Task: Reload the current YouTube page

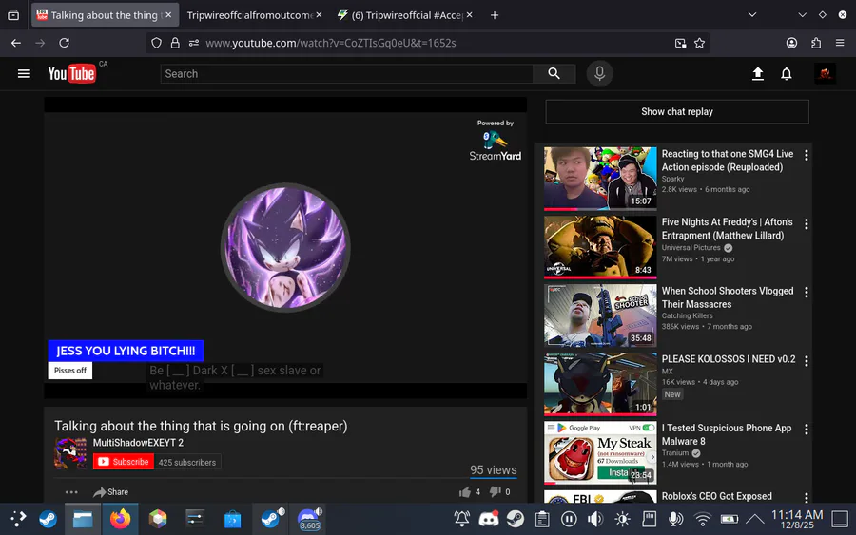Action: (x=64, y=43)
